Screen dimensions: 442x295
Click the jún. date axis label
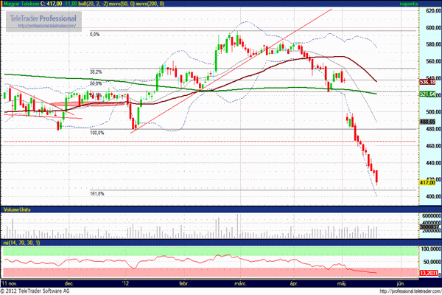pos(401,283)
